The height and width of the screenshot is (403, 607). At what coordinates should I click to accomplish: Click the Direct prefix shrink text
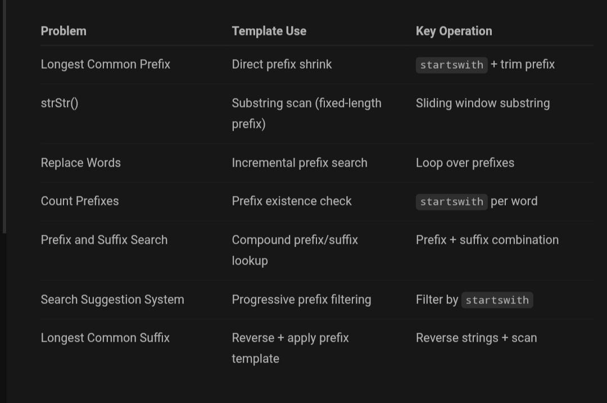282,64
